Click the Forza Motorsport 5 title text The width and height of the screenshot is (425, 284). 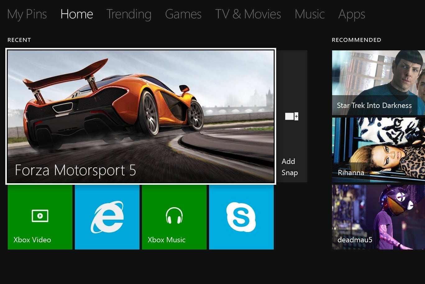coord(75,170)
